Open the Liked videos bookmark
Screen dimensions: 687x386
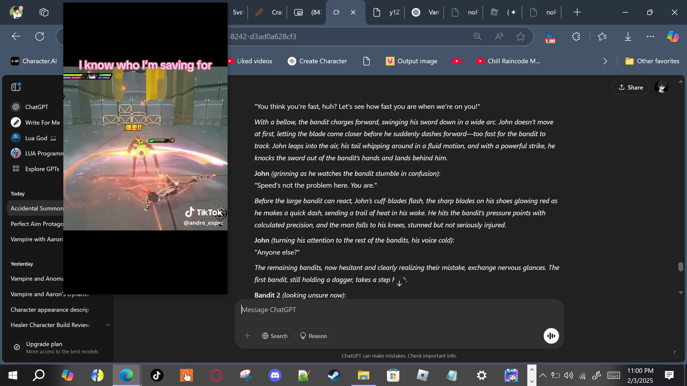point(250,61)
